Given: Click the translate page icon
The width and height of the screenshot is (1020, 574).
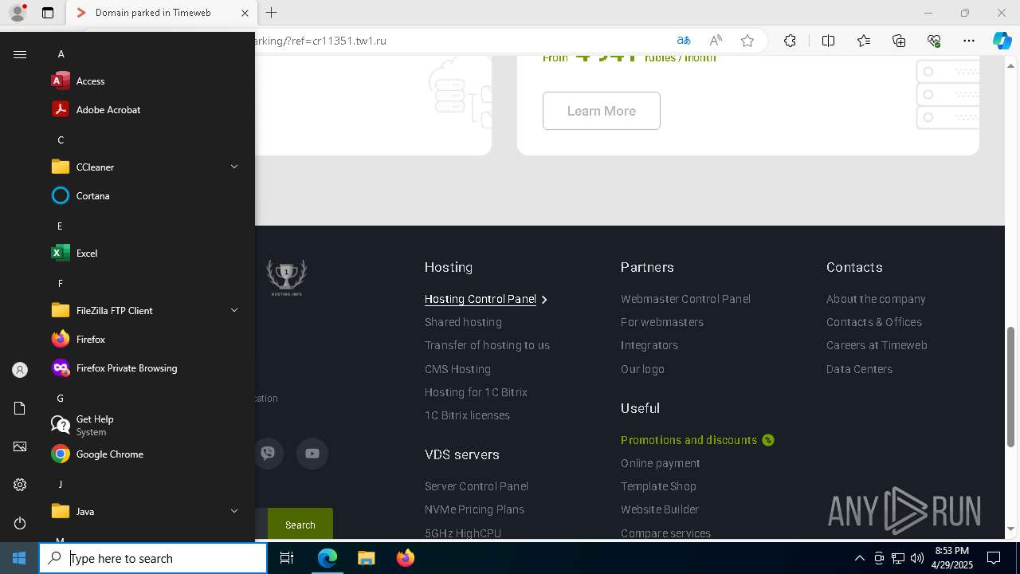Looking at the screenshot, I should click(684, 41).
